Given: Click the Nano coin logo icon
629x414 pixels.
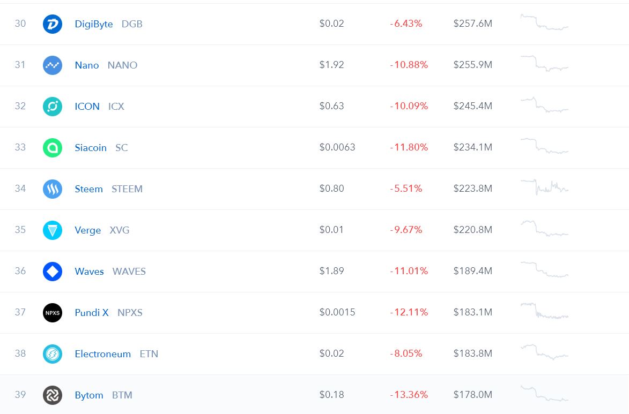Looking at the screenshot, I should (53, 65).
